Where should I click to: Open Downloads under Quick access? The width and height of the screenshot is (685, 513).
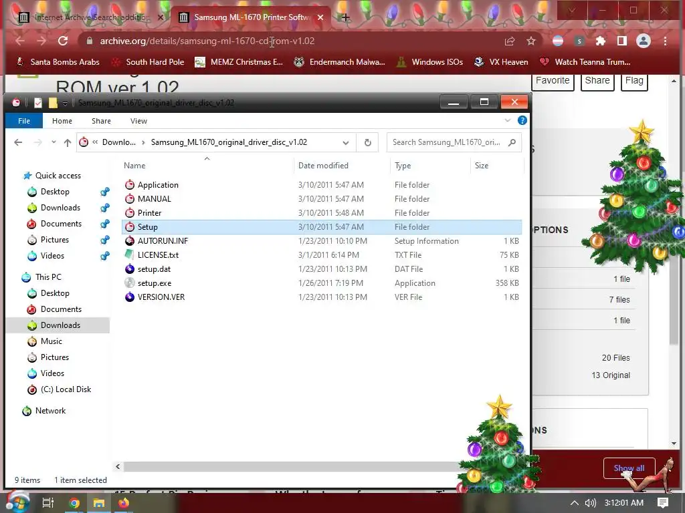coord(60,208)
